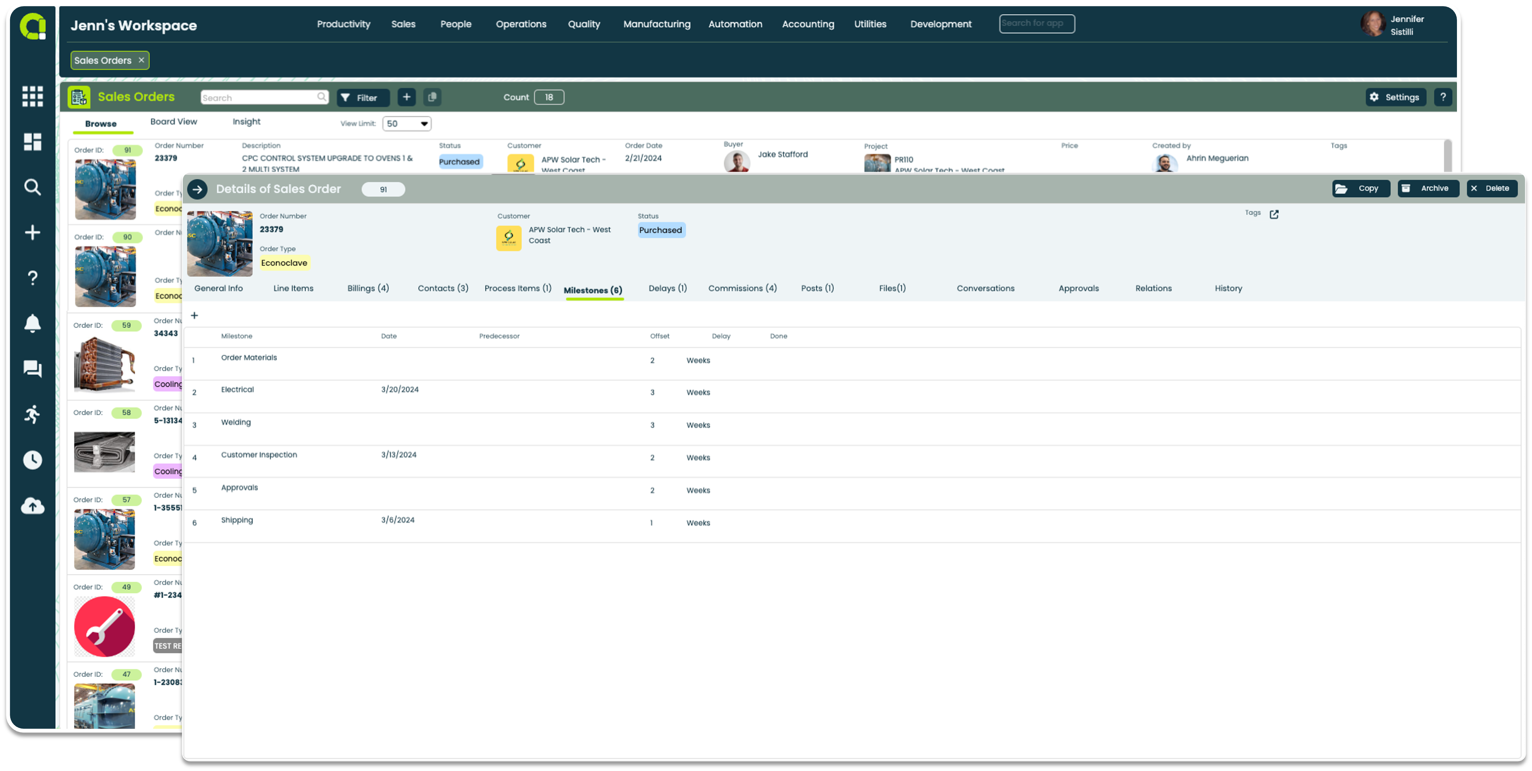Viewport: 1532px width, 771px height.
Task: Click the sidebar plus add icon
Action: (x=32, y=233)
